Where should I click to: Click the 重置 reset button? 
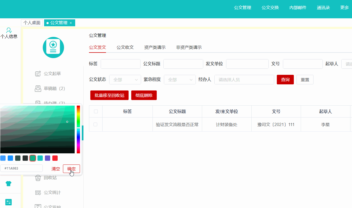[x=305, y=80]
